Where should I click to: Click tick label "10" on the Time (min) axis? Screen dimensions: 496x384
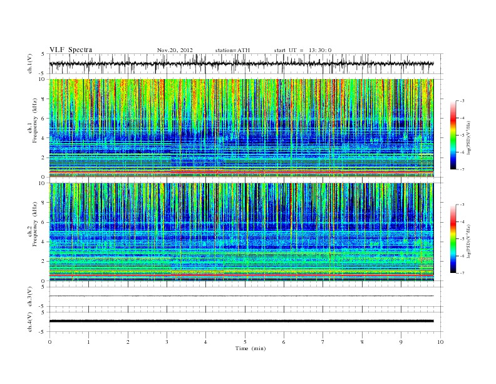click(440, 342)
